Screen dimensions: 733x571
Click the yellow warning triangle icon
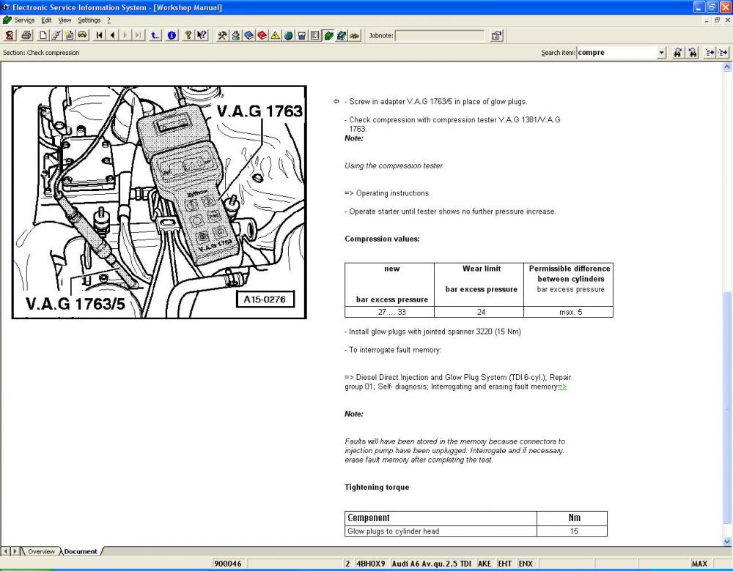[276, 35]
